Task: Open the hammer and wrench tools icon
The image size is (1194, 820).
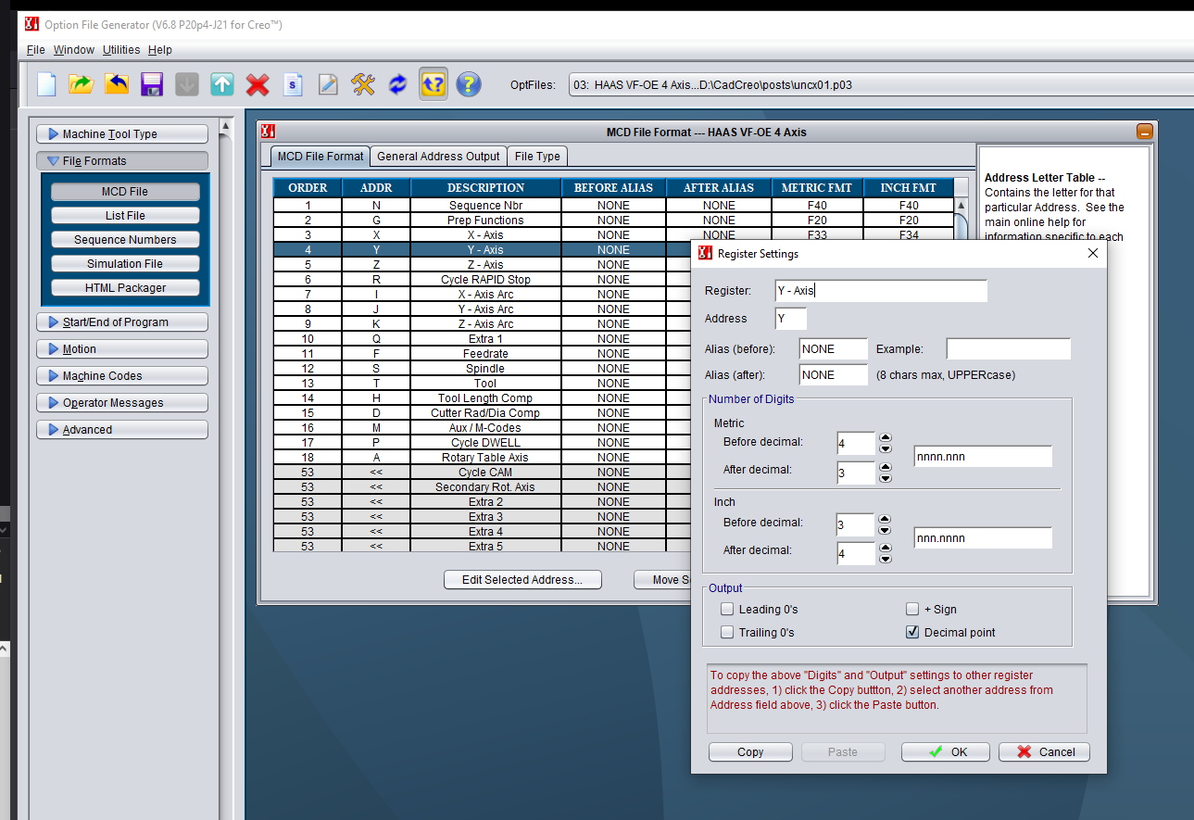Action: pyautogui.click(x=363, y=84)
